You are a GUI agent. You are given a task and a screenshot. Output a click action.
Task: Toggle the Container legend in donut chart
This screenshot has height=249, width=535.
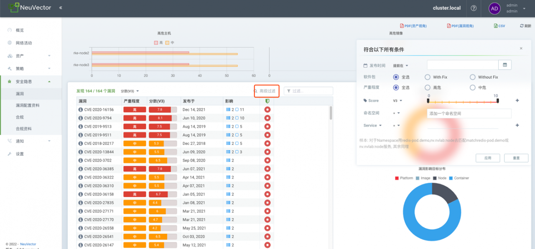point(459,178)
